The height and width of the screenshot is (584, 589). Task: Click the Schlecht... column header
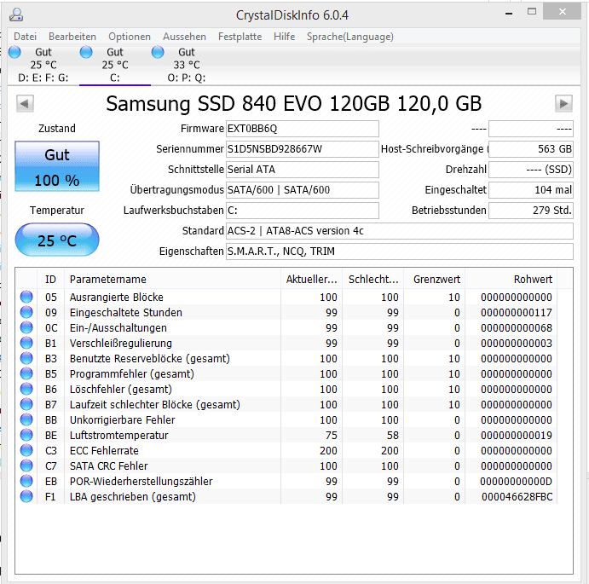[x=373, y=280]
